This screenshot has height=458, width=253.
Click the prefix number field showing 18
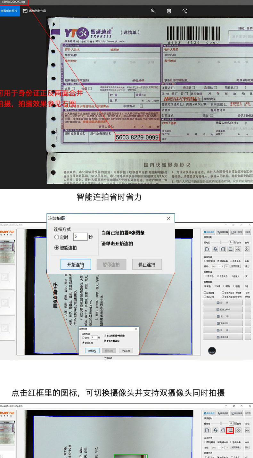pos(226,266)
